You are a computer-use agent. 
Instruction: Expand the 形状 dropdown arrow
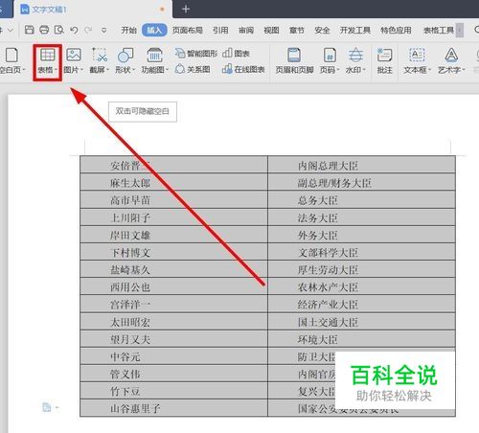click(x=133, y=70)
